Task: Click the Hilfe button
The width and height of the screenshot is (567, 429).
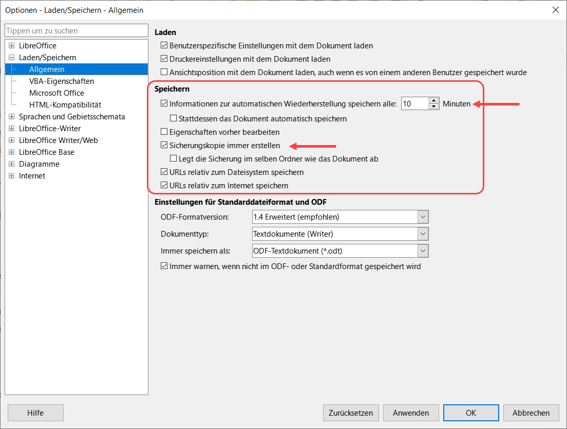Action: tap(35, 413)
